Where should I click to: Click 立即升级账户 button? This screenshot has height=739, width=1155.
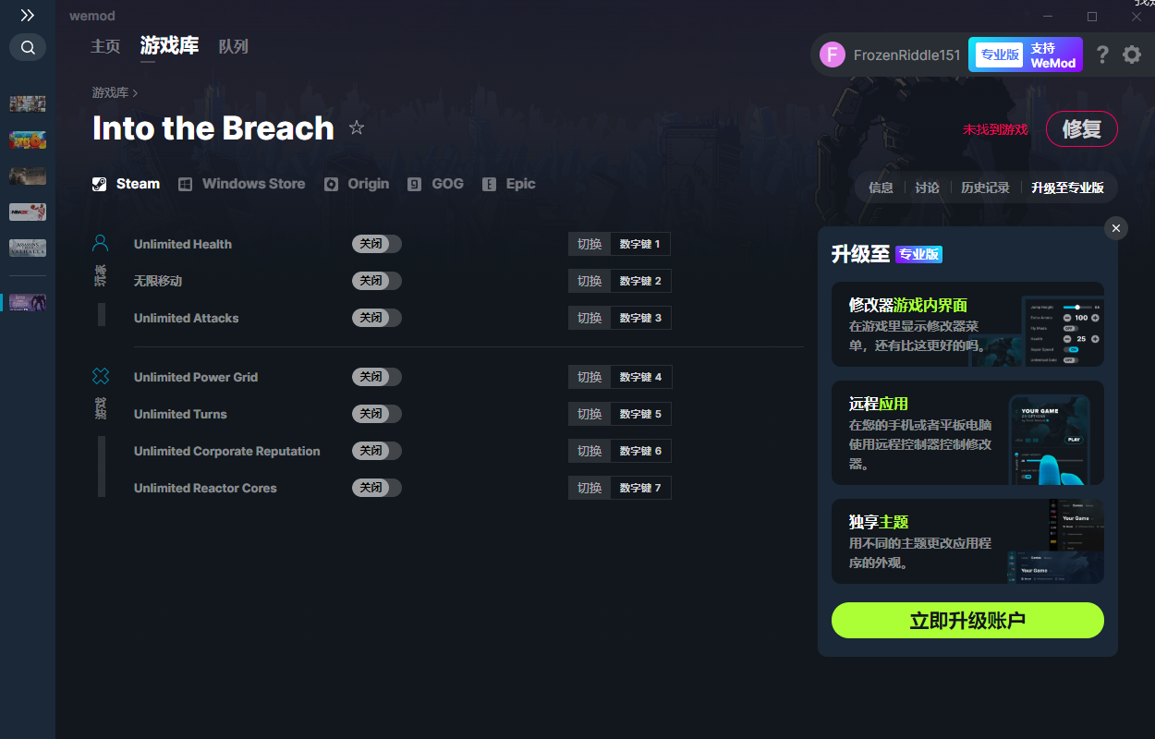point(967,621)
